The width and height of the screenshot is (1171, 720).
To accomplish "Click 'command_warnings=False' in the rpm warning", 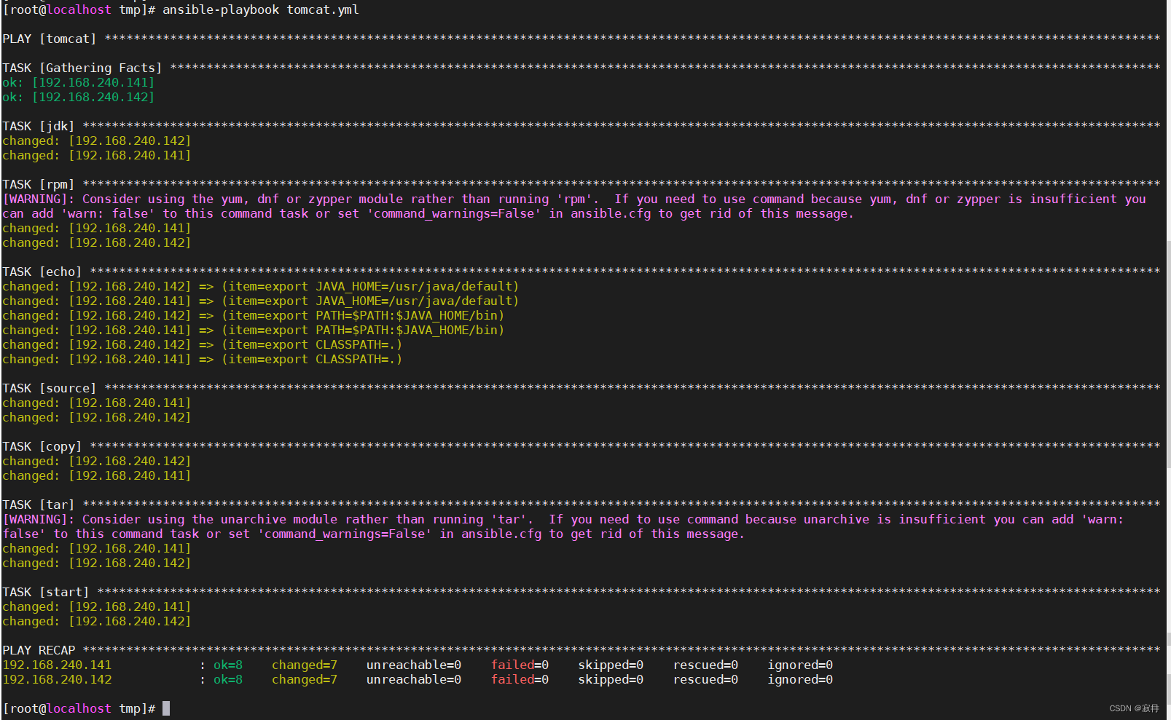I will pyautogui.click(x=454, y=214).
